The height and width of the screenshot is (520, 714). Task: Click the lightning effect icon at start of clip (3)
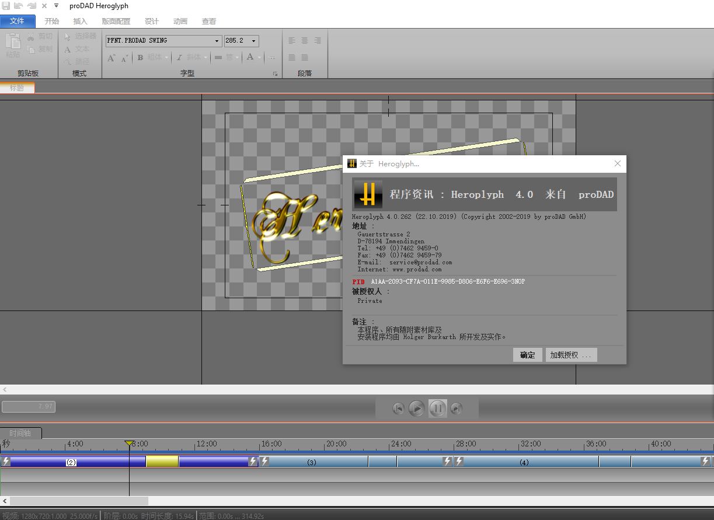pos(264,462)
